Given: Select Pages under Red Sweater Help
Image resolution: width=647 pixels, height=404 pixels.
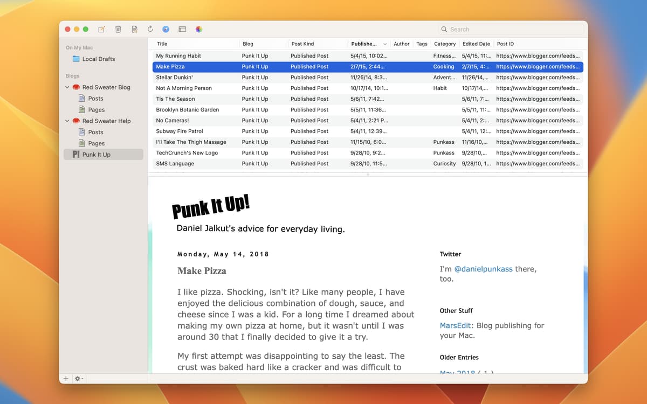Looking at the screenshot, I should (x=96, y=143).
